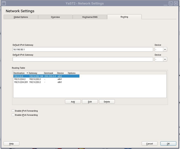180x149 pixels.
Task: Switch to the Overview tab
Action: point(55,17)
